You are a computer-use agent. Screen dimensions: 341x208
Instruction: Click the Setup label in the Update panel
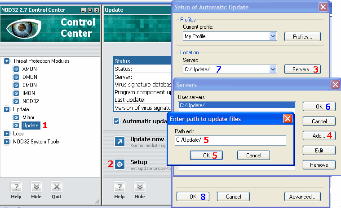[139, 162]
